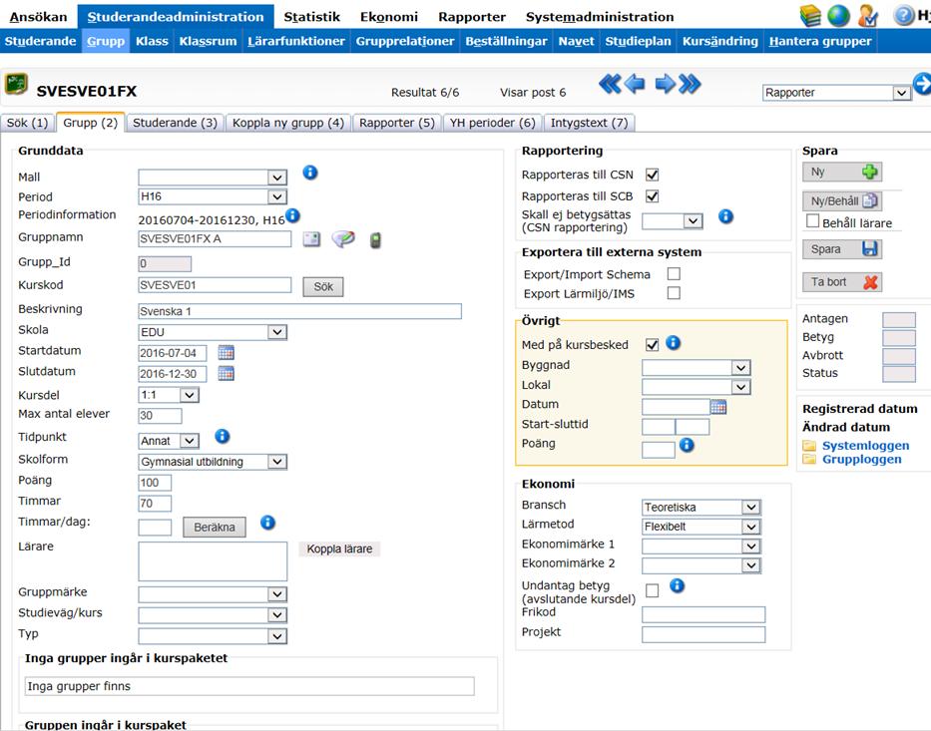Viewport: 931px width, 731px height.
Task: Open the Systemloggen link
Action: 865,446
